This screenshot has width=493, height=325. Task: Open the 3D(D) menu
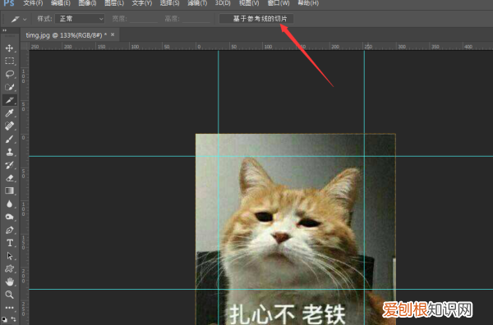[223, 3]
